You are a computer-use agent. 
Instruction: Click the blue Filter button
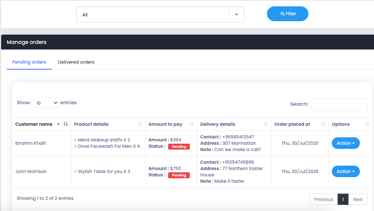click(287, 14)
